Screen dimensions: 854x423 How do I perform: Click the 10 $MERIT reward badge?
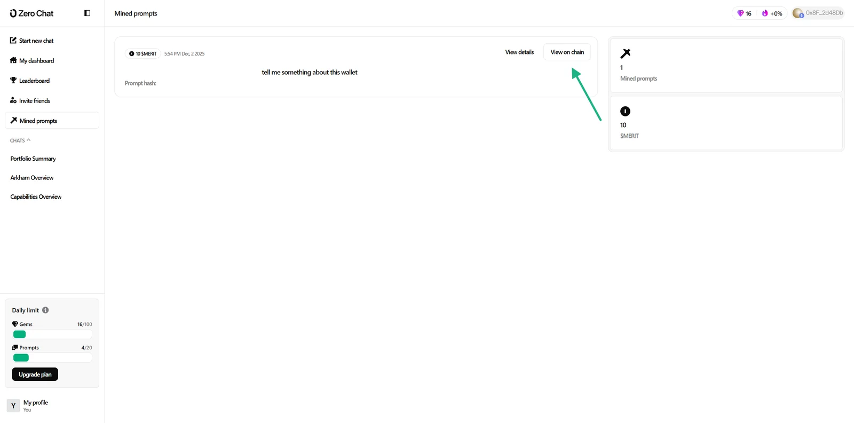coord(143,53)
